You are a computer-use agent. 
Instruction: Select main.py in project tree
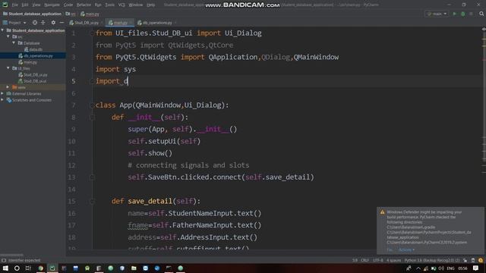27,62
